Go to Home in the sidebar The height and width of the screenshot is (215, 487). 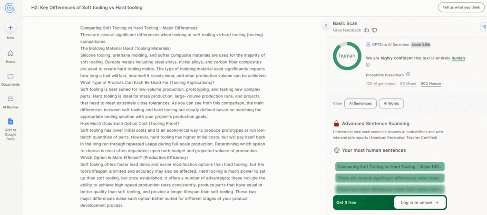[10, 53]
